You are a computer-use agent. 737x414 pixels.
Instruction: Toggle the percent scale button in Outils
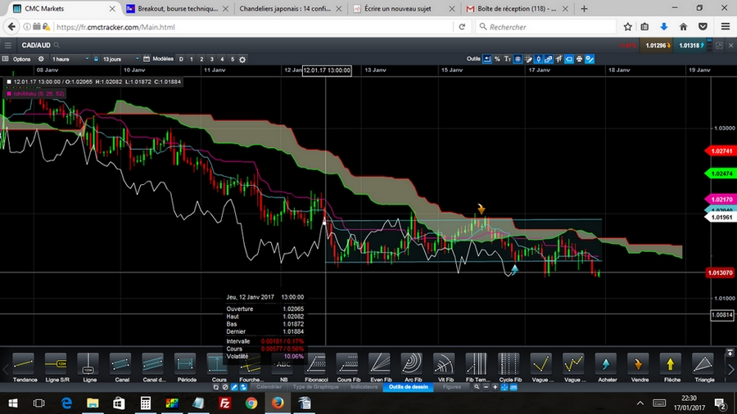497,59
